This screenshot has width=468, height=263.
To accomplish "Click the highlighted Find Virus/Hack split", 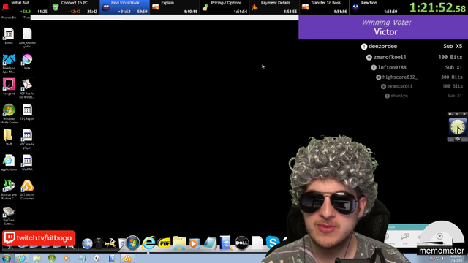I will click(x=124, y=7).
